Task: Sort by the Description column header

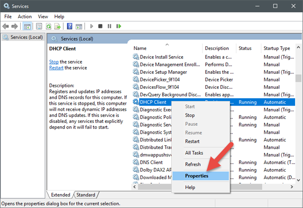Action: [x=219, y=48]
